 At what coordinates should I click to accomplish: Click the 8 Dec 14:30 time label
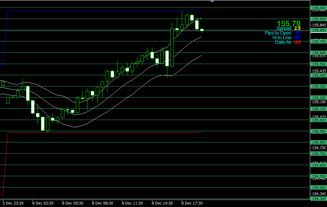(162, 203)
